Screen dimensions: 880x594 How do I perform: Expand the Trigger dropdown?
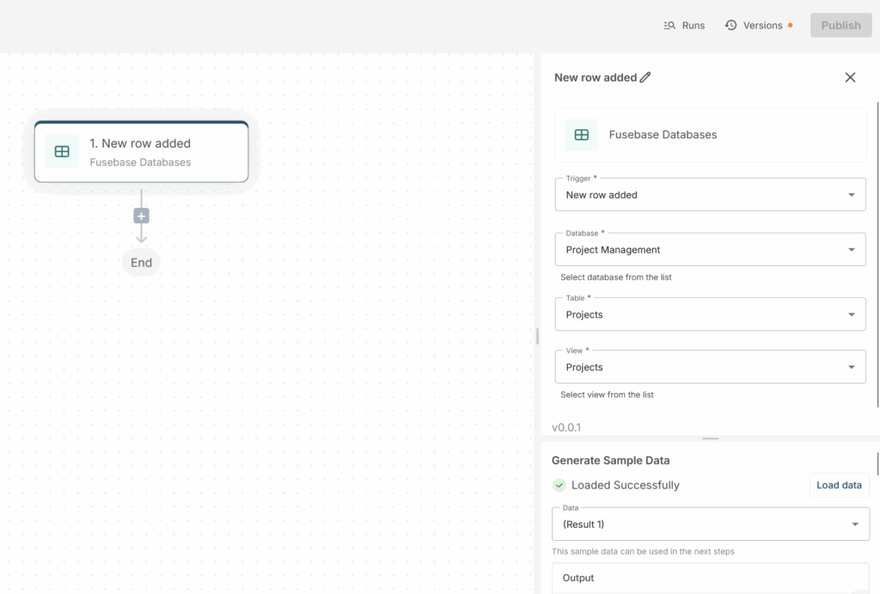tap(851, 195)
